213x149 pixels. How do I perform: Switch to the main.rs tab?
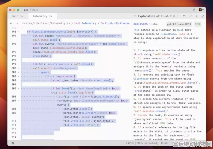pos(17,16)
